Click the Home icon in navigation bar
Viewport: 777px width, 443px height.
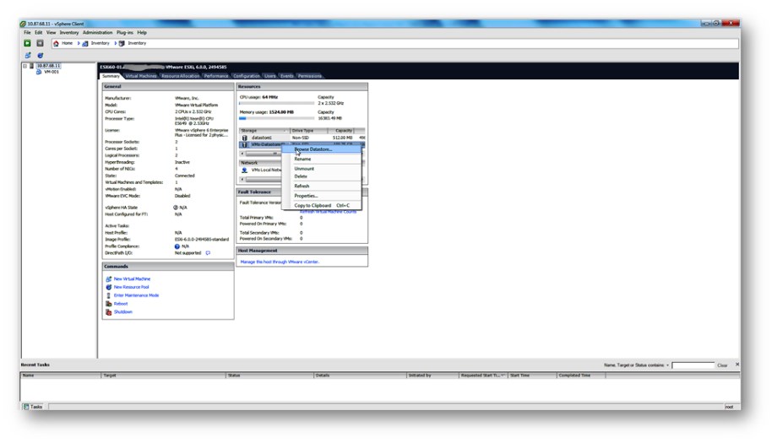[57, 43]
